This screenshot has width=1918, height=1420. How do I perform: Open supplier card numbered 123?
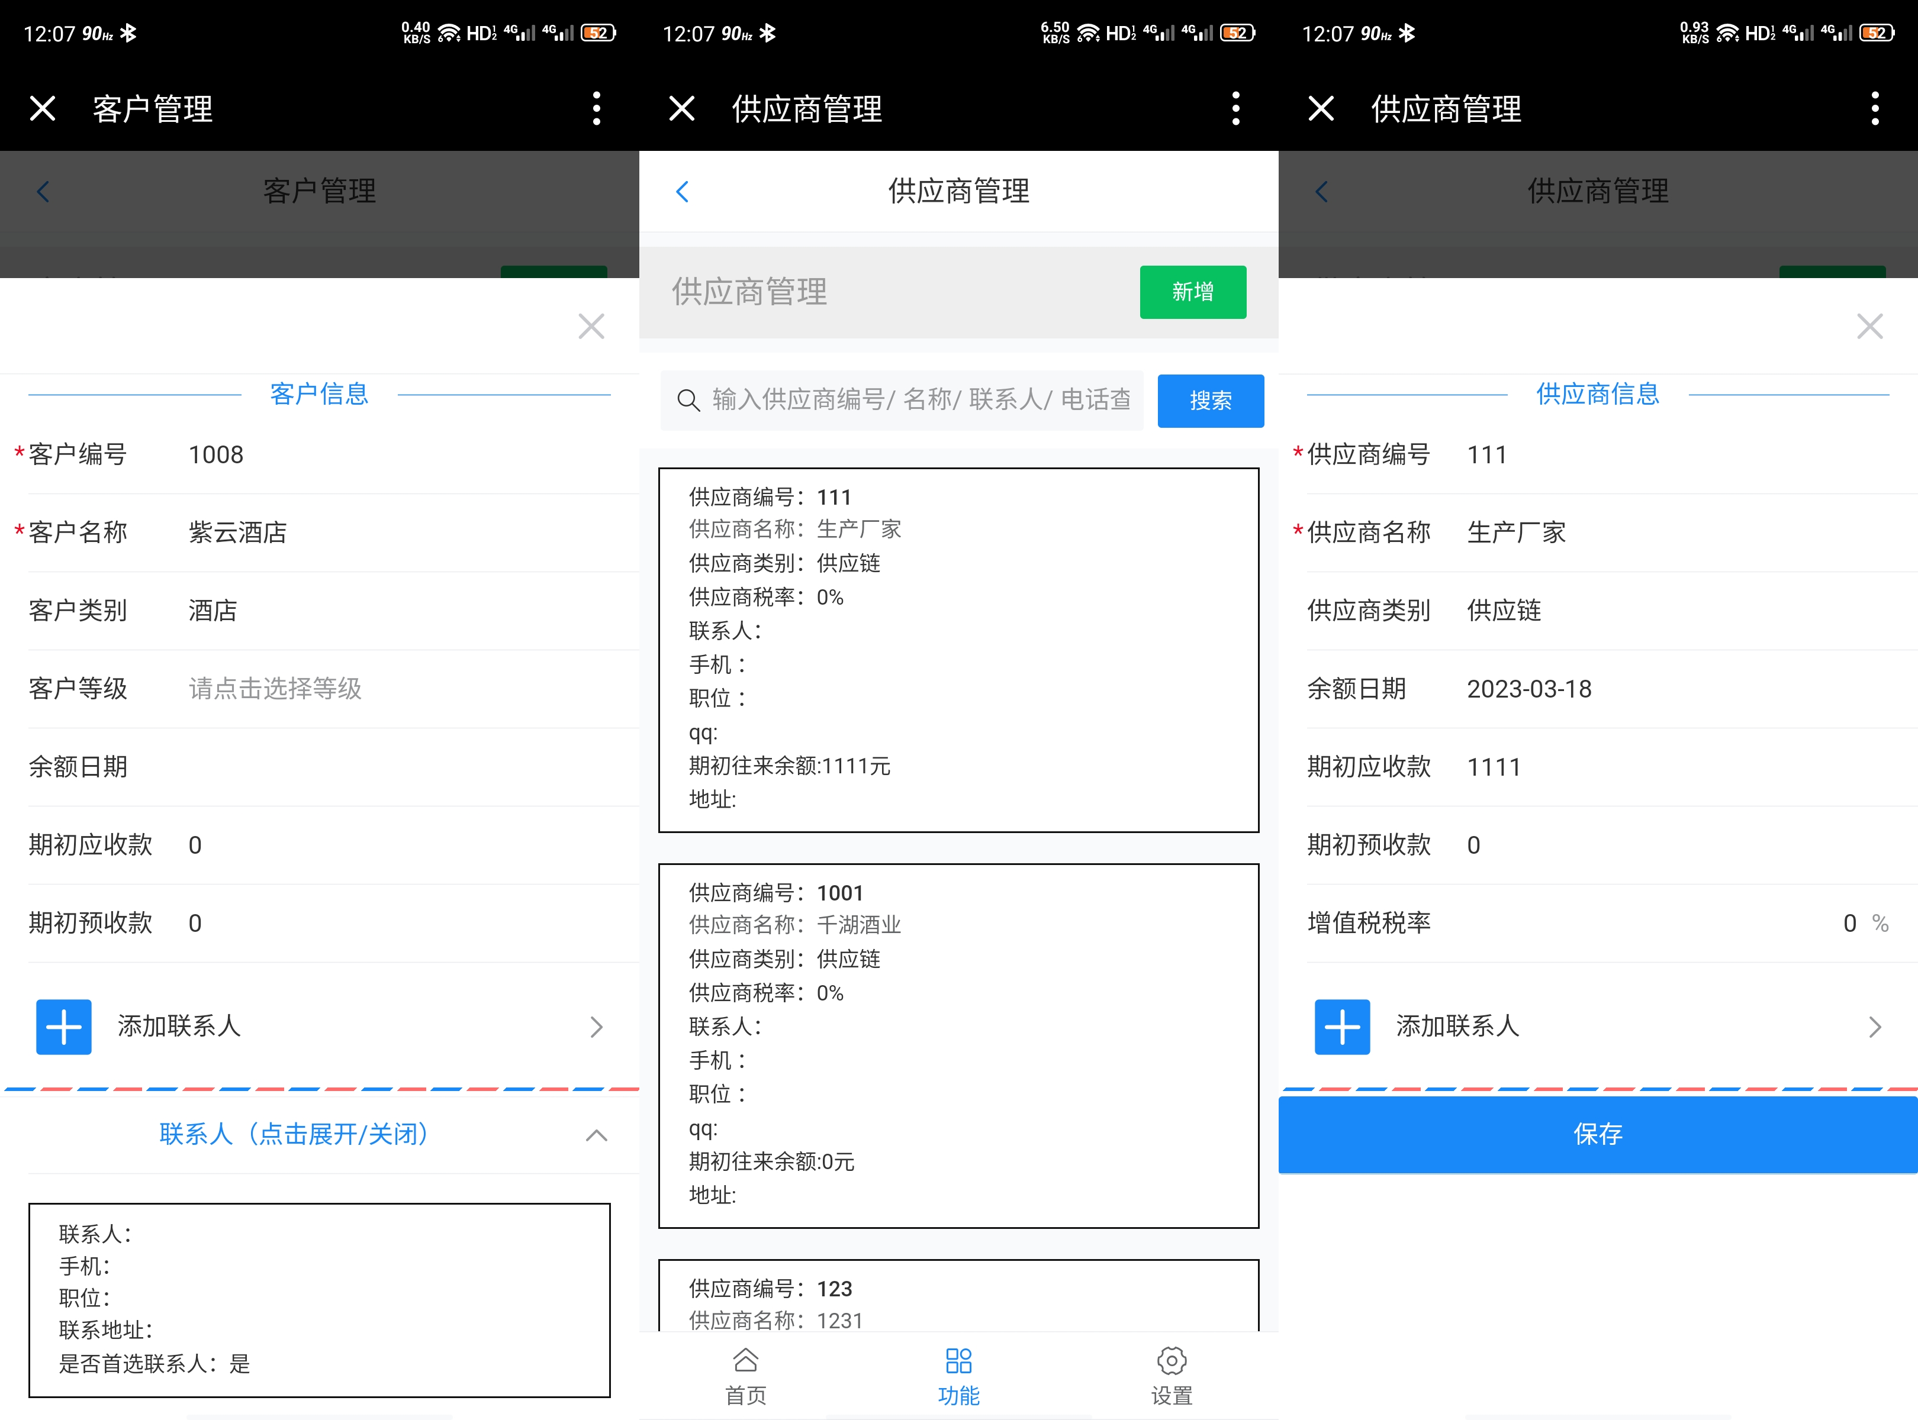[958, 1296]
